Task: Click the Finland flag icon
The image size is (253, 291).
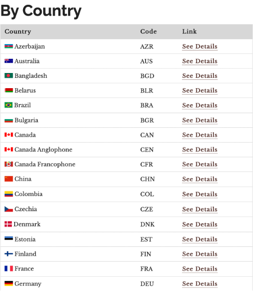Action: (9, 253)
